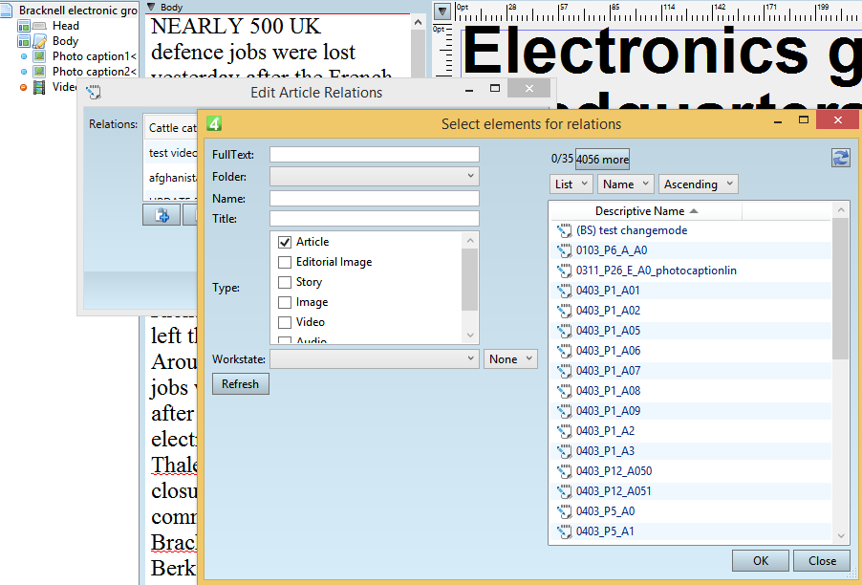Viewport: 862px width, 585px height.
Task: Click the refresh arrows icon in the results header
Action: 841,159
